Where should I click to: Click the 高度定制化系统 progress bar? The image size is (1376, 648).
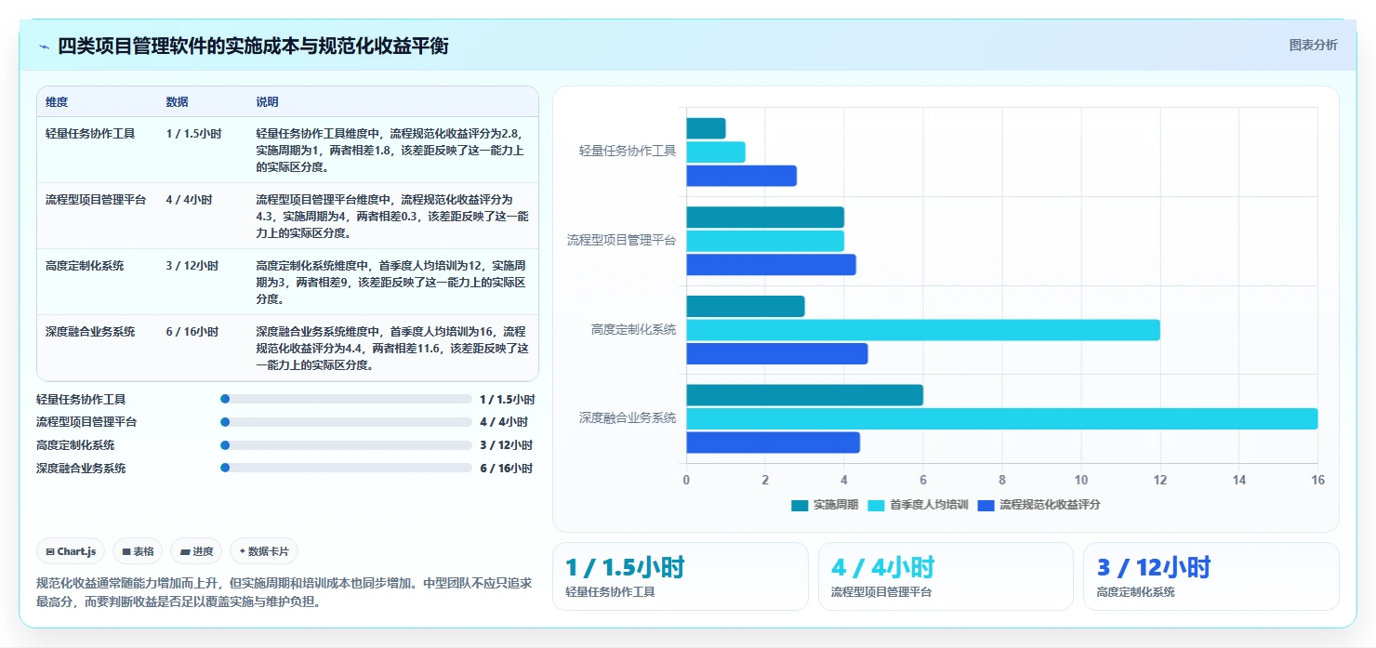(346, 445)
